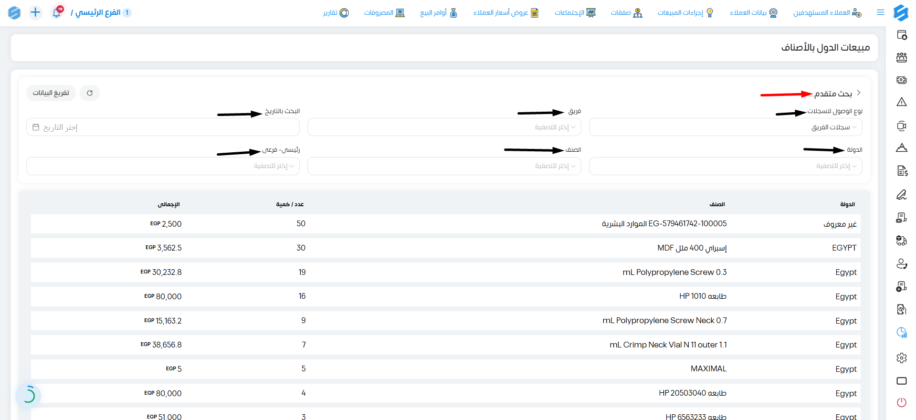Open عروض أسعار العملاء menu item
This screenshot has width=916, height=420.
(506, 12)
